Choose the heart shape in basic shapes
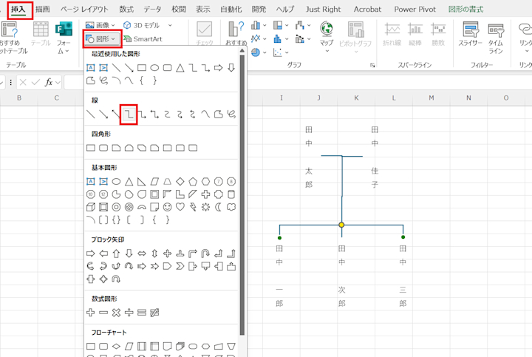The height and width of the screenshot is (357, 532). tap(180, 206)
